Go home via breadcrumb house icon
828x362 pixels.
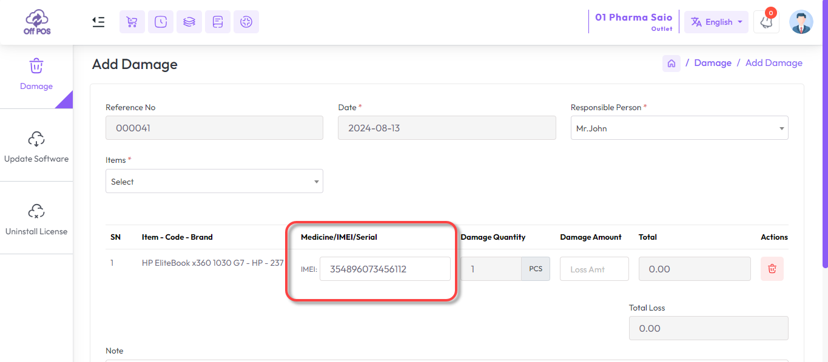[671, 63]
